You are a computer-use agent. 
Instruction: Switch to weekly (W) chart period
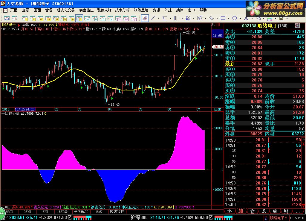tap(87, 18)
